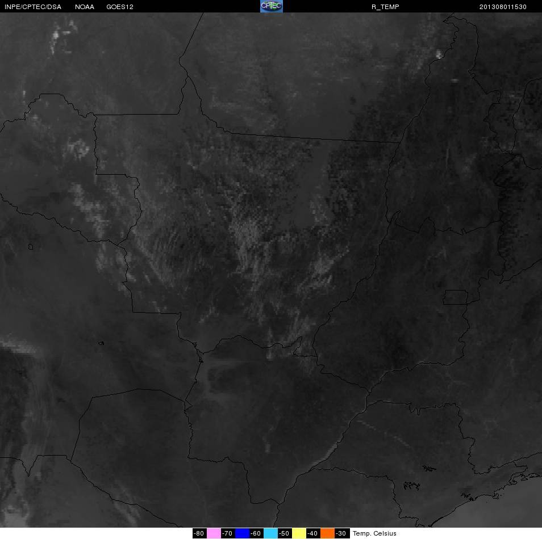Pick the orange -40 to -30 legend swatch
Image resolution: width=542 pixels, height=539 pixels.
(x=328, y=533)
